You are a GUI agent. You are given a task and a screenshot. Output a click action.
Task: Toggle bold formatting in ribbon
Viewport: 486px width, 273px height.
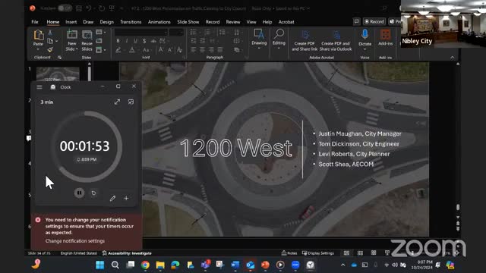coord(118,41)
